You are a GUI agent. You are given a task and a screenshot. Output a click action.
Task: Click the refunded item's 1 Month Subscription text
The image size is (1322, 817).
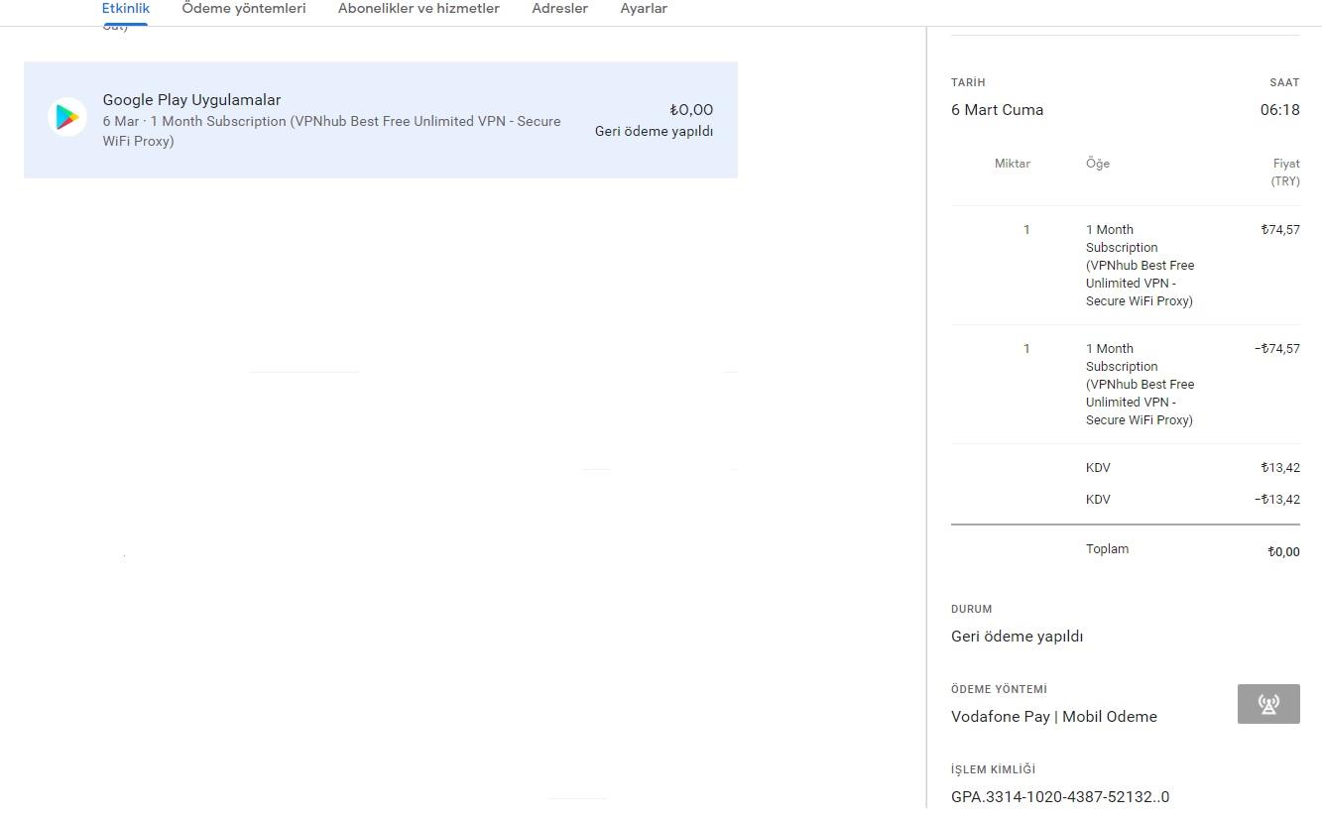coord(1140,385)
